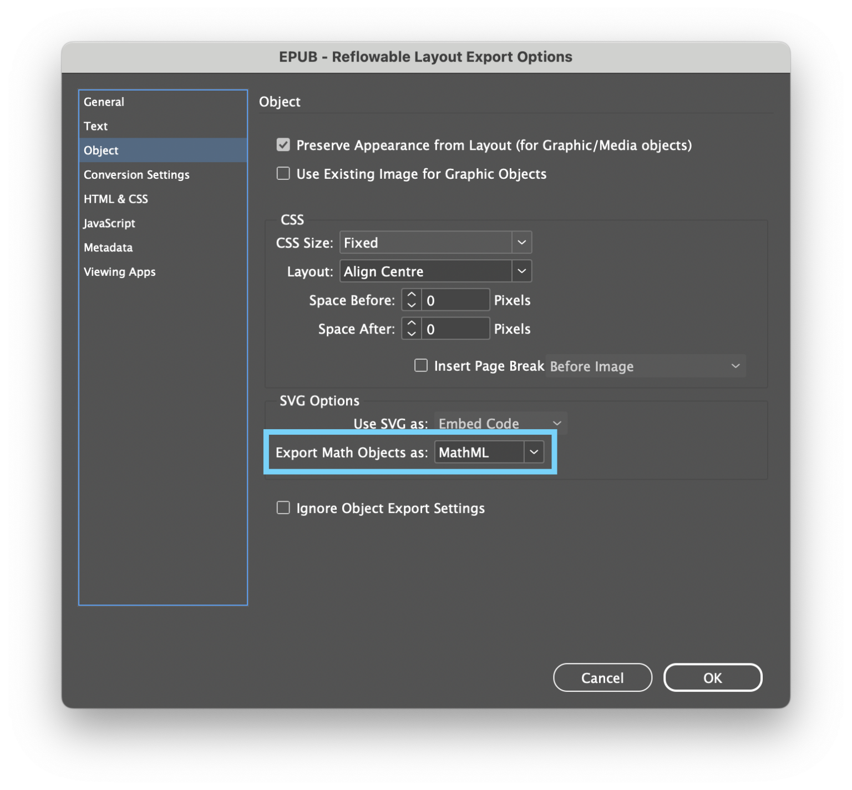Enable Ignore Object Export Settings
852x790 pixels.
pos(283,507)
